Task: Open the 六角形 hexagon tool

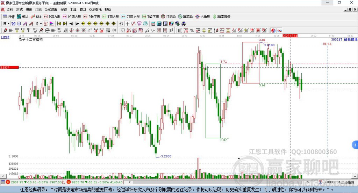Action: [203, 17]
